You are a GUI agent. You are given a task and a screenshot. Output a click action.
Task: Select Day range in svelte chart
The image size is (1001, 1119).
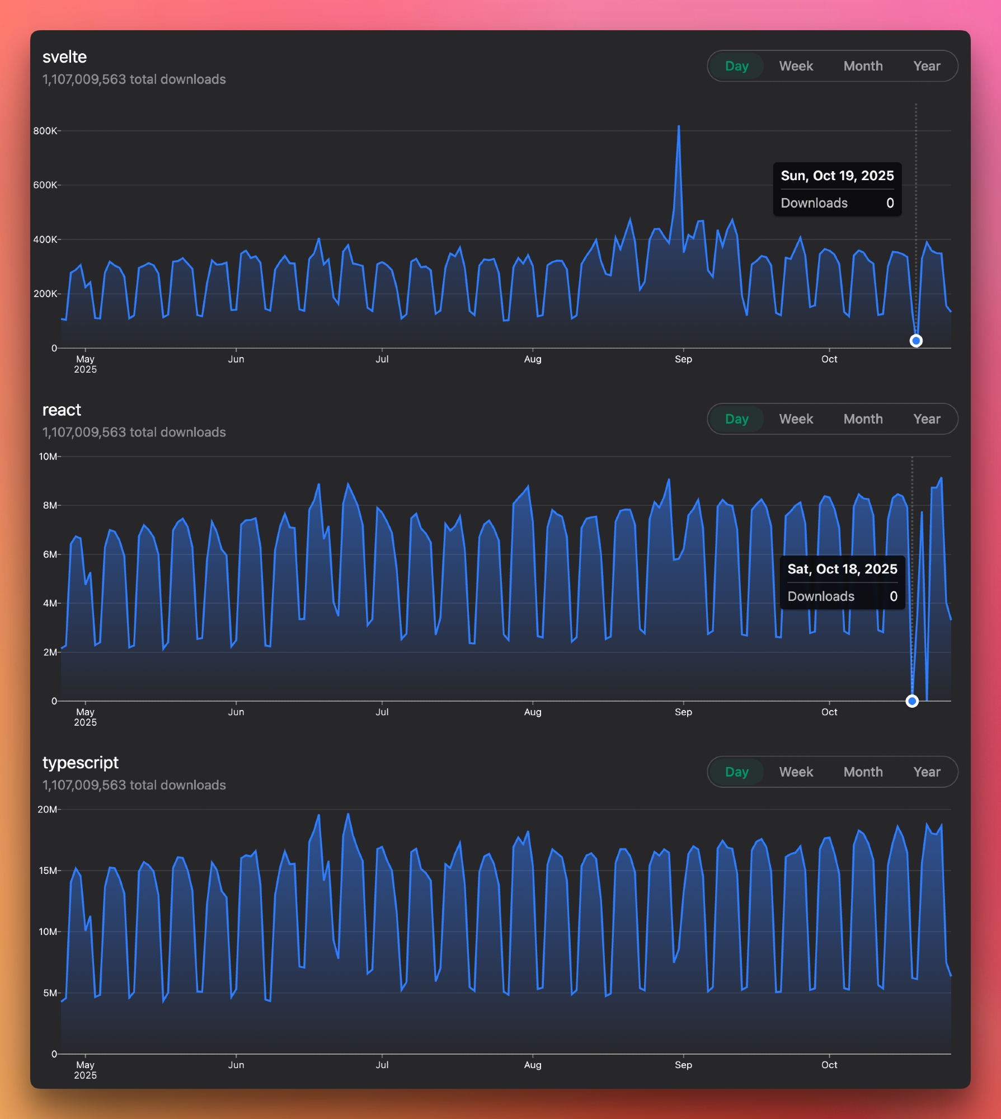point(736,66)
